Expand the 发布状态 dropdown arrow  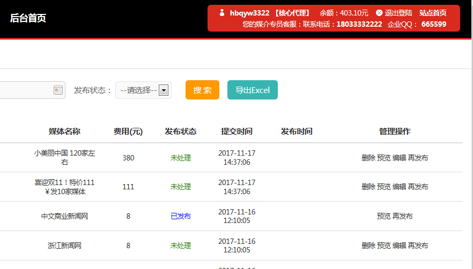[164, 90]
